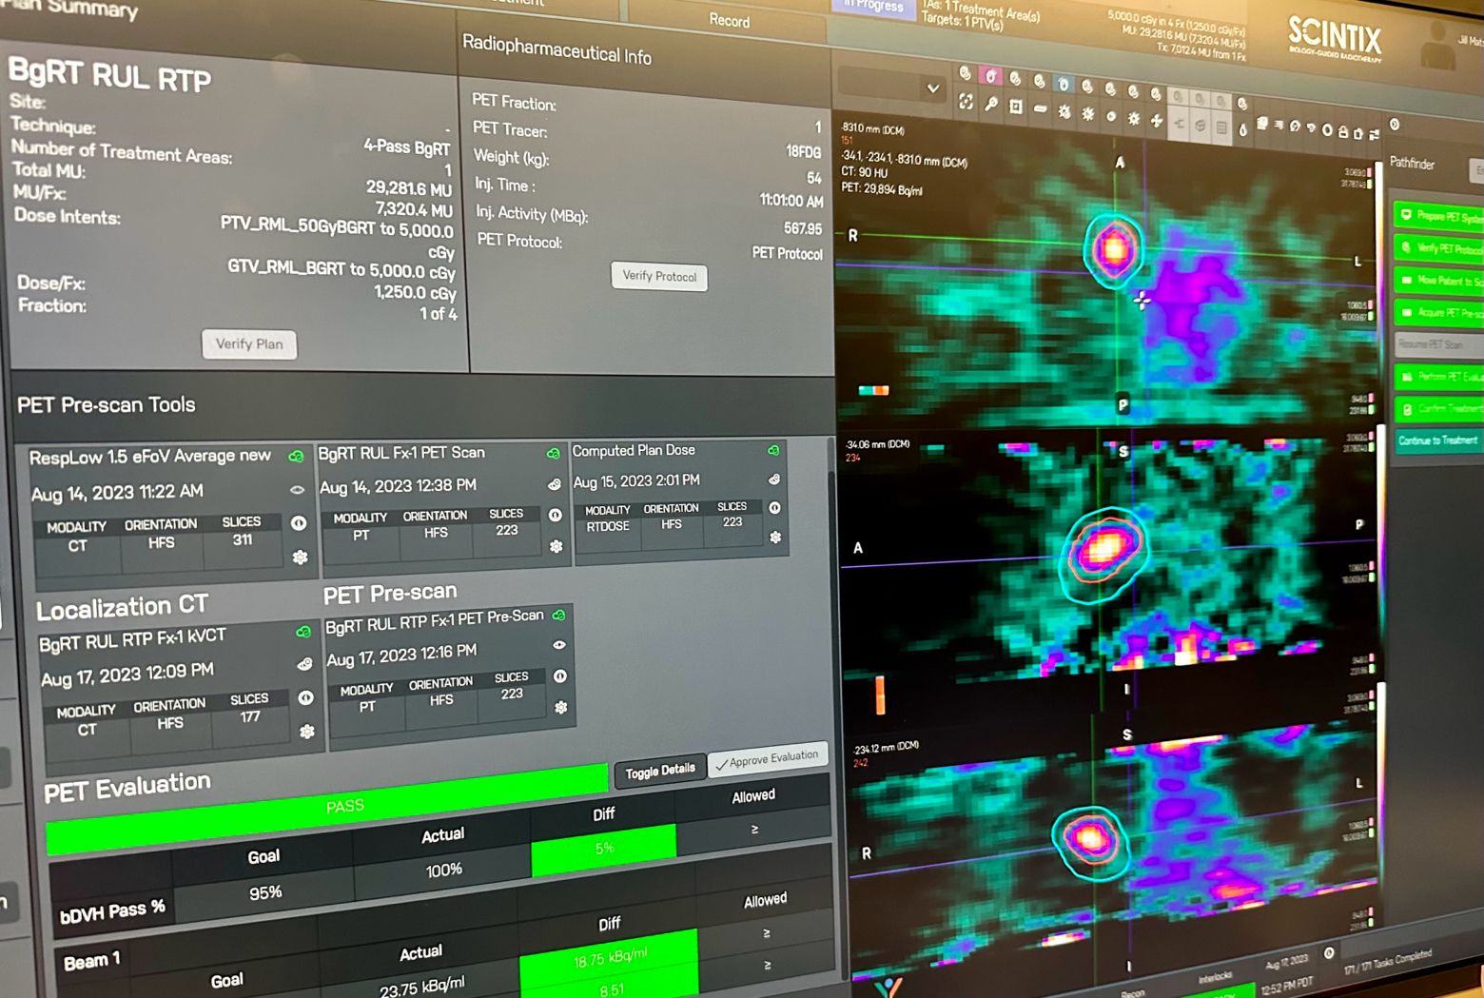Open the image viewer selection dropdown

pyautogui.click(x=891, y=88)
